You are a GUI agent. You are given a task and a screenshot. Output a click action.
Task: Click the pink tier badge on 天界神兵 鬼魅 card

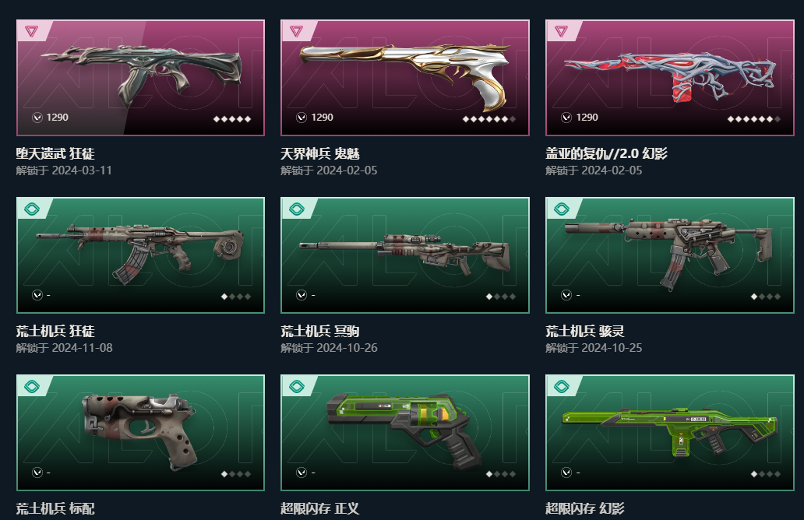click(x=296, y=31)
